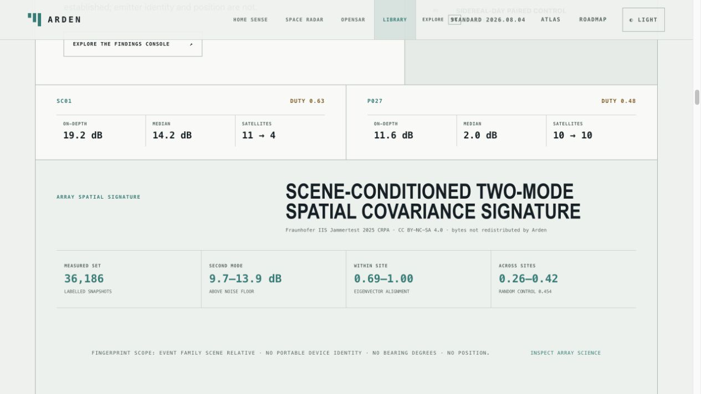Click the 9.7–13.9 dB second mode value
The image size is (701, 394).
coord(245,279)
